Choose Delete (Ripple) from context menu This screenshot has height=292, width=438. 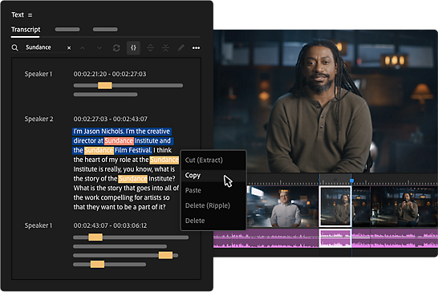click(213, 205)
